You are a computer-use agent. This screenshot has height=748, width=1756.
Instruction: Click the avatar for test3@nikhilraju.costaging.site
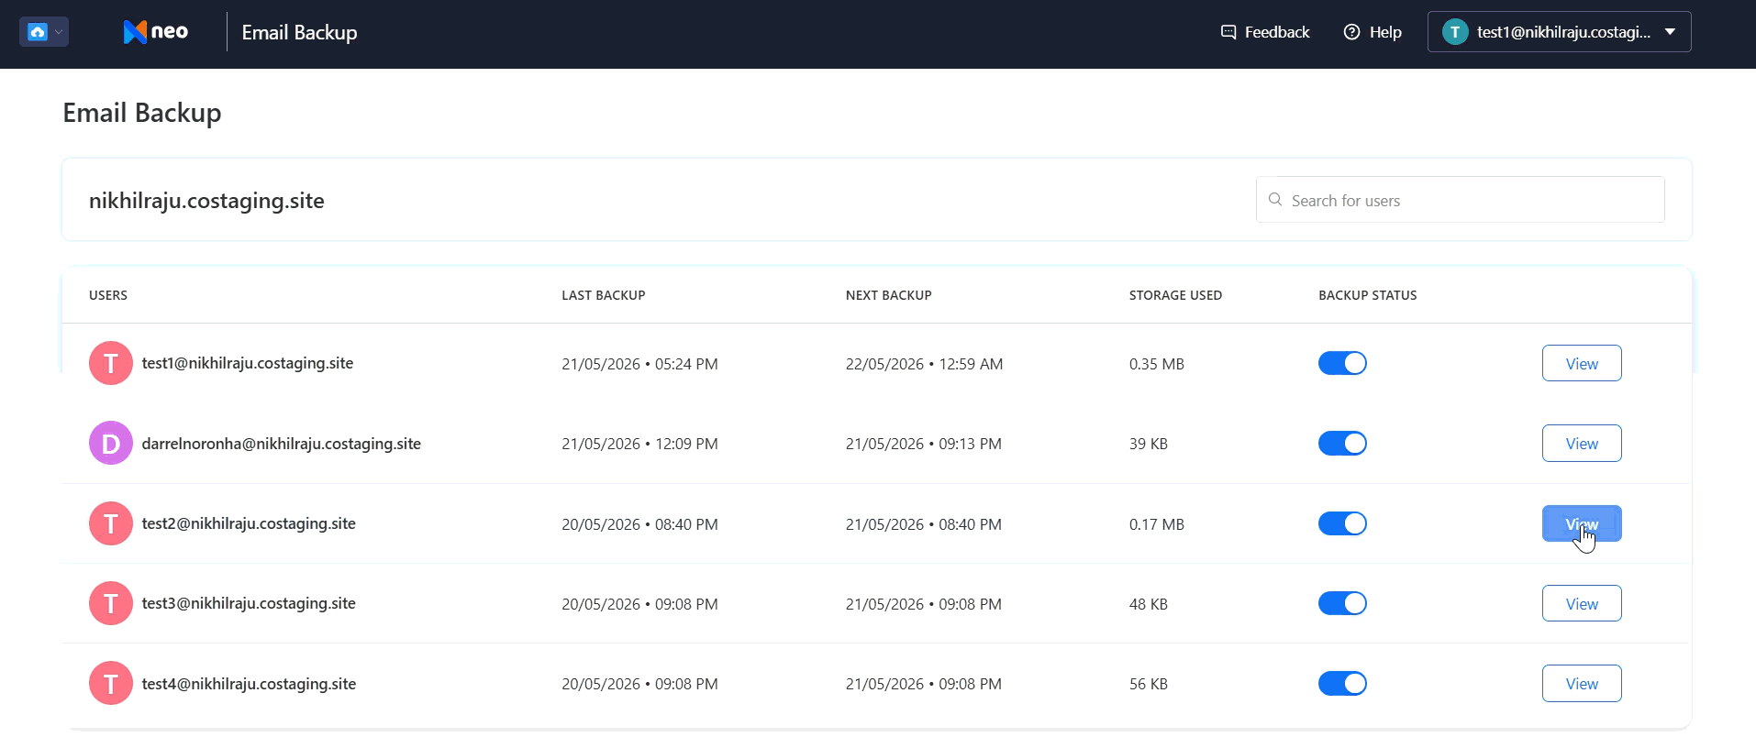[111, 603]
